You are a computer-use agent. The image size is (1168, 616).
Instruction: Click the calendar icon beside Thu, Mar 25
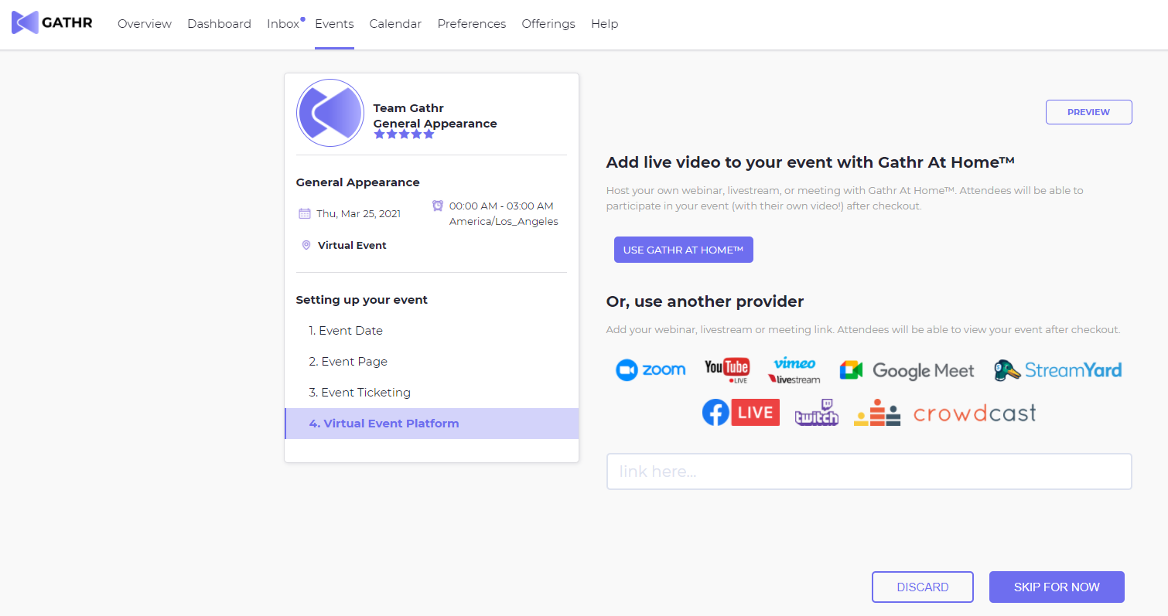305,213
